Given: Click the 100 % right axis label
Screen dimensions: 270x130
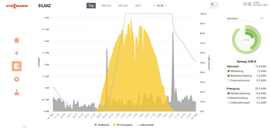Looking at the screenshot, I should 203,14.
